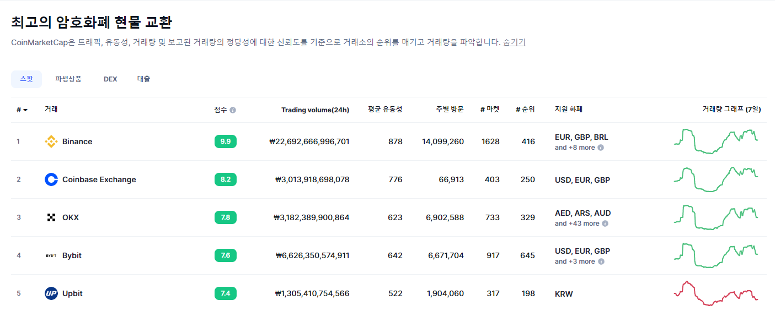Click the 지원 화폐 column header
The height and width of the screenshot is (311, 775).
569,110
